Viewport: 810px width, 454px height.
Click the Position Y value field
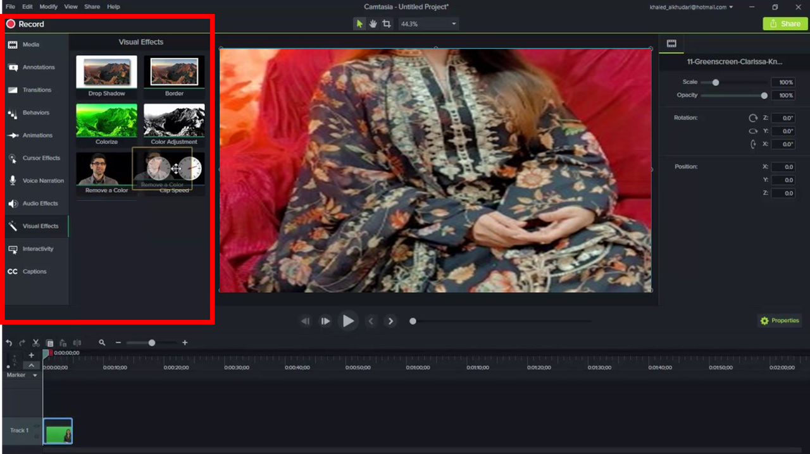(x=783, y=180)
